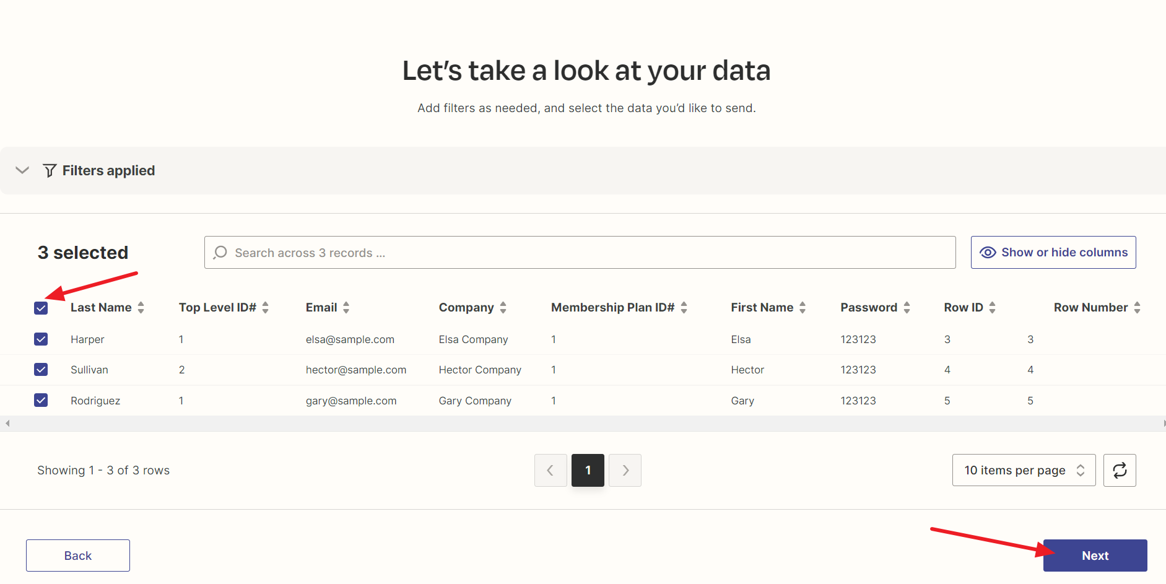The height and width of the screenshot is (584, 1166).
Task: Click the refresh data icon button
Action: 1120,470
